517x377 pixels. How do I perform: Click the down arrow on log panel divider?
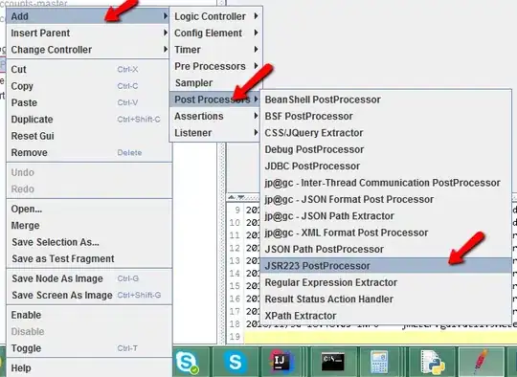click(241, 197)
